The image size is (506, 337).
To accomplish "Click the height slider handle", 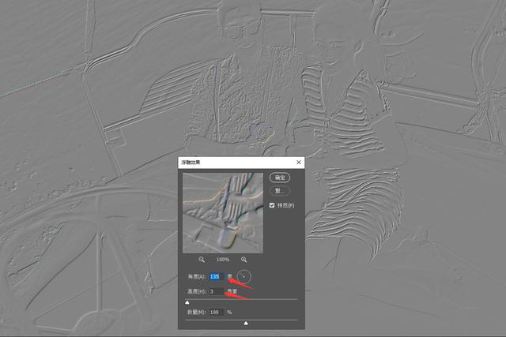I will point(187,302).
